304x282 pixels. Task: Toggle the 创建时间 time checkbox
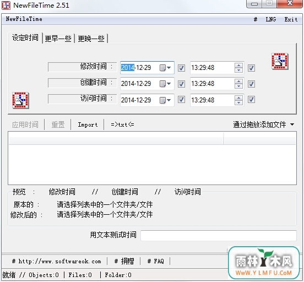point(251,84)
